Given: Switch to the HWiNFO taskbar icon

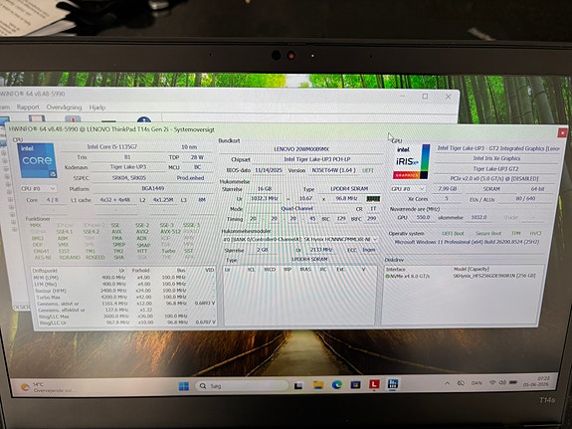Looking at the screenshot, I should [x=393, y=384].
